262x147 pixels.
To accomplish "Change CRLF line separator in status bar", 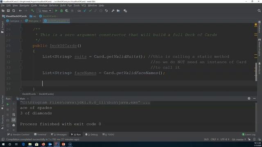I will (215, 139).
